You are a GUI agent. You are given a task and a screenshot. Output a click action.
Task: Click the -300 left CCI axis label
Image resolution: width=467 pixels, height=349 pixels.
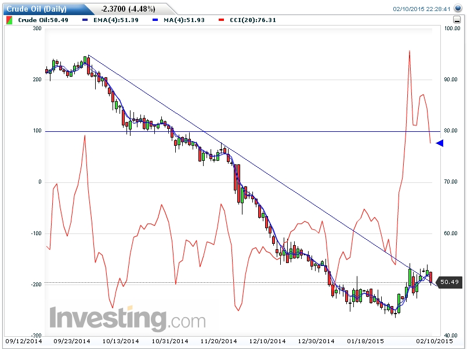click(37, 336)
